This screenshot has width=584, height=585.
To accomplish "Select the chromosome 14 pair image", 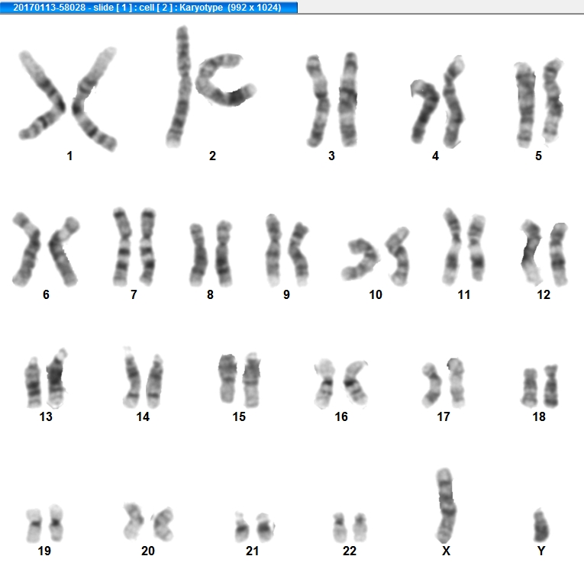I will click(x=143, y=378).
